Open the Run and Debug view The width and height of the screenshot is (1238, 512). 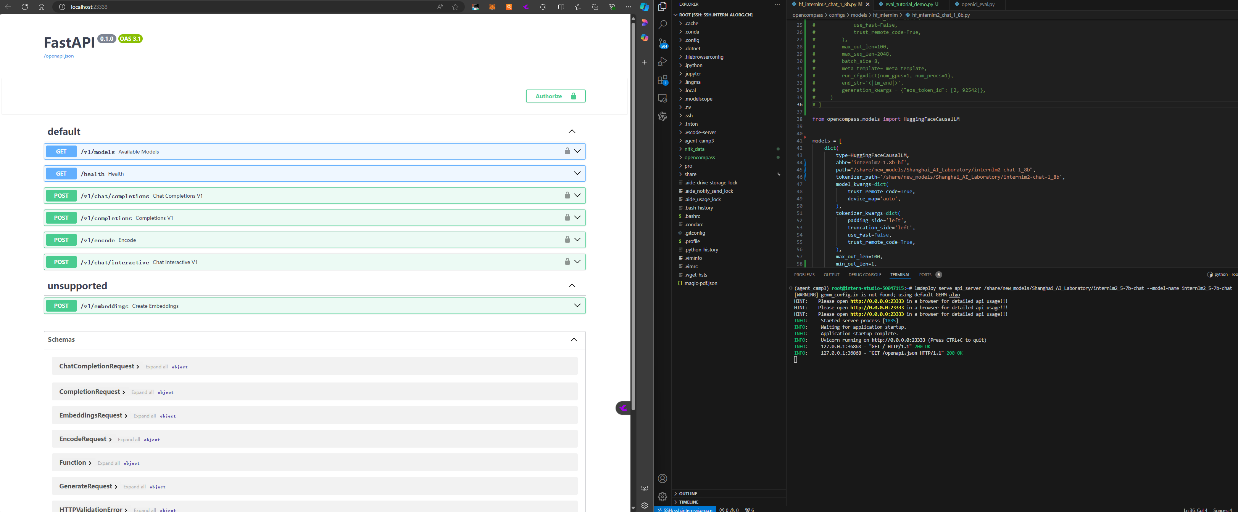pyautogui.click(x=662, y=61)
